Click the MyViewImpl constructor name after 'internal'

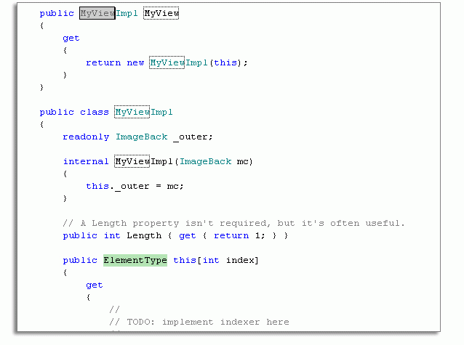coord(144,161)
